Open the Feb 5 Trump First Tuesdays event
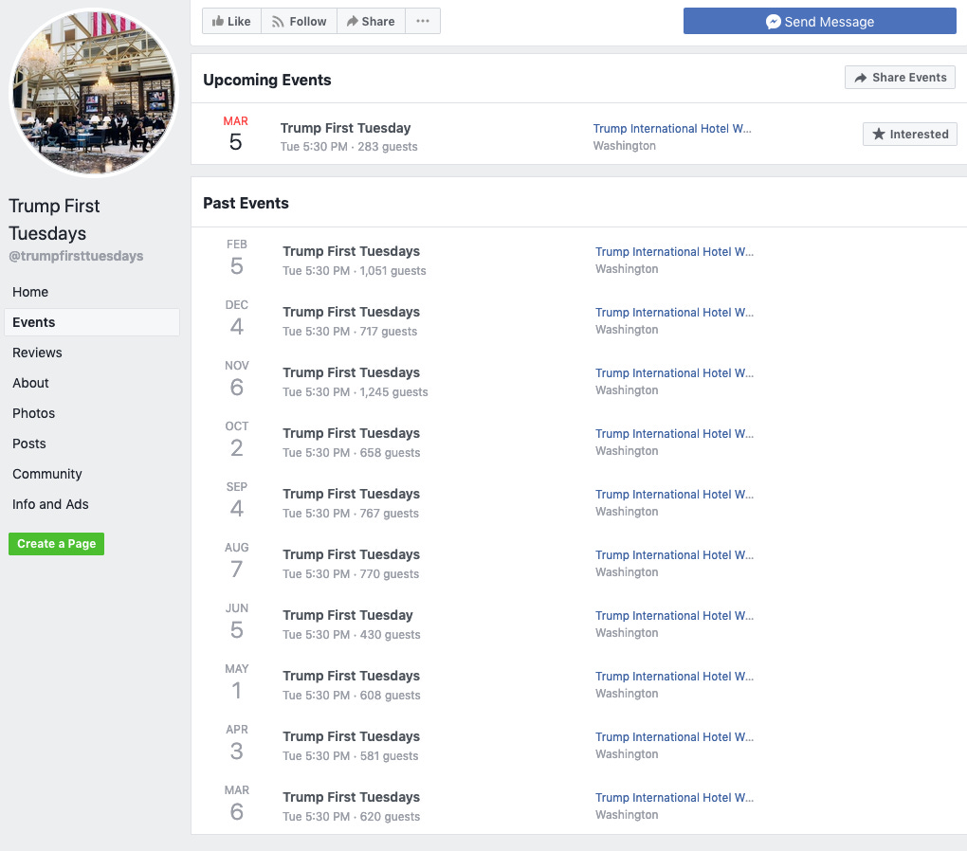Image resolution: width=967 pixels, height=851 pixels. tap(351, 251)
